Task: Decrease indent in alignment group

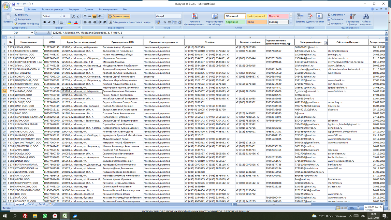Action: tap(100, 22)
